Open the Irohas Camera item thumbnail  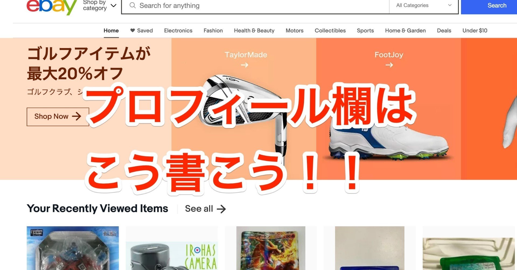click(x=172, y=248)
